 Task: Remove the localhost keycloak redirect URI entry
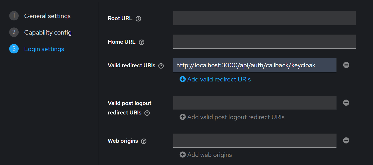[x=346, y=65]
